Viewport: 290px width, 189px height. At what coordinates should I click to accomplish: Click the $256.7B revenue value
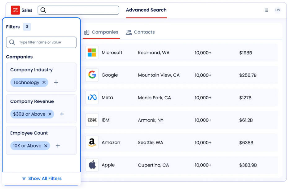248,75
